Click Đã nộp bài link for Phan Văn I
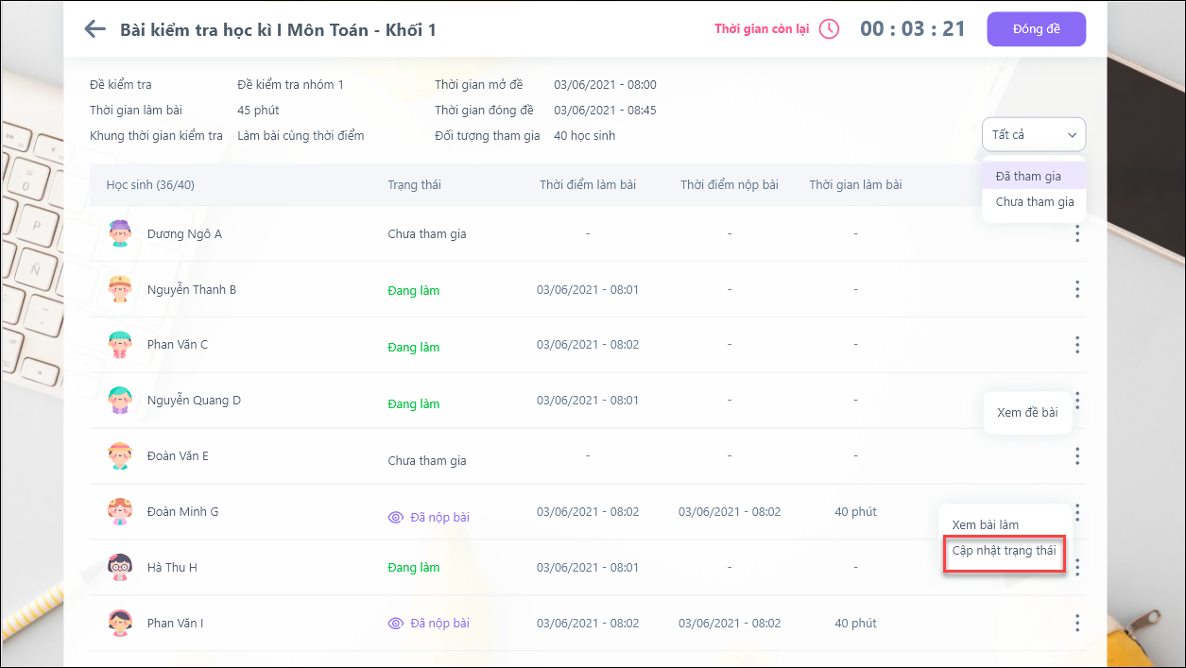1186x668 pixels. pos(439,623)
